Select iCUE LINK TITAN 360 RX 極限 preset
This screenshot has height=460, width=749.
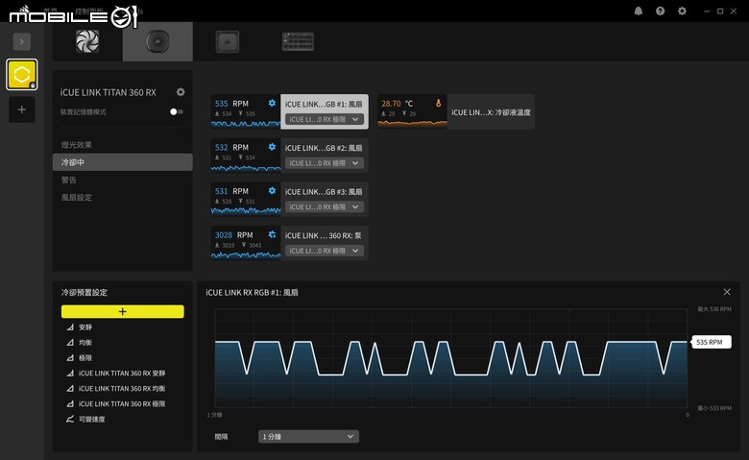point(122,403)
